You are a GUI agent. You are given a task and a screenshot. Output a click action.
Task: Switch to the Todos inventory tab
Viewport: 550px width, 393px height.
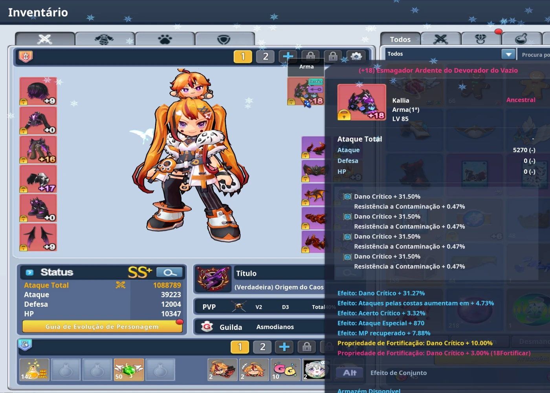pyautogui.click(x=400, y=39)
